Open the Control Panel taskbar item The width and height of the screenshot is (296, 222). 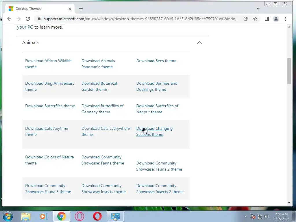point(115,216)
